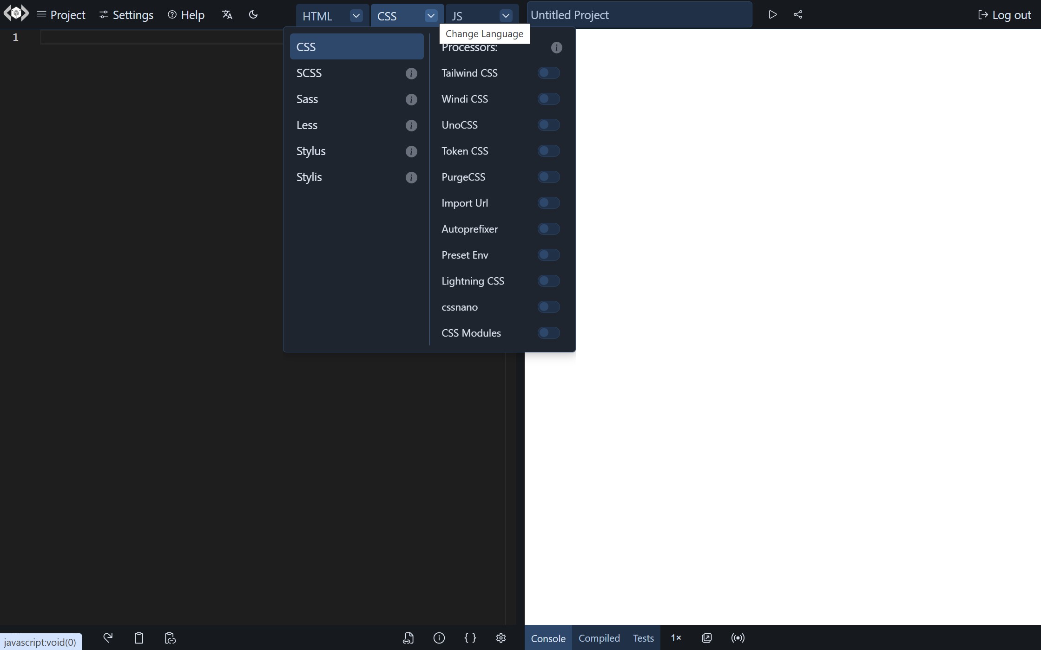Toggle on Autoprefixer
1041x650 pixels.
(x=548, y=229)
